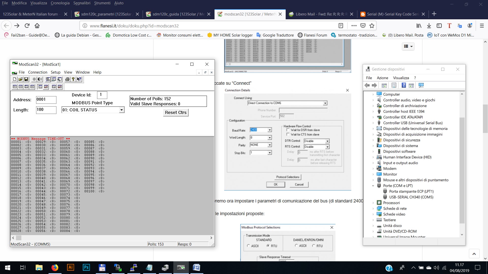Open Word from the taskbar

pyautogui.click(x=196, y=267)
